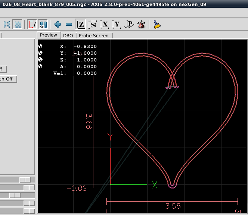Click the button ending in 'ch Off'

tap(7, 79)
